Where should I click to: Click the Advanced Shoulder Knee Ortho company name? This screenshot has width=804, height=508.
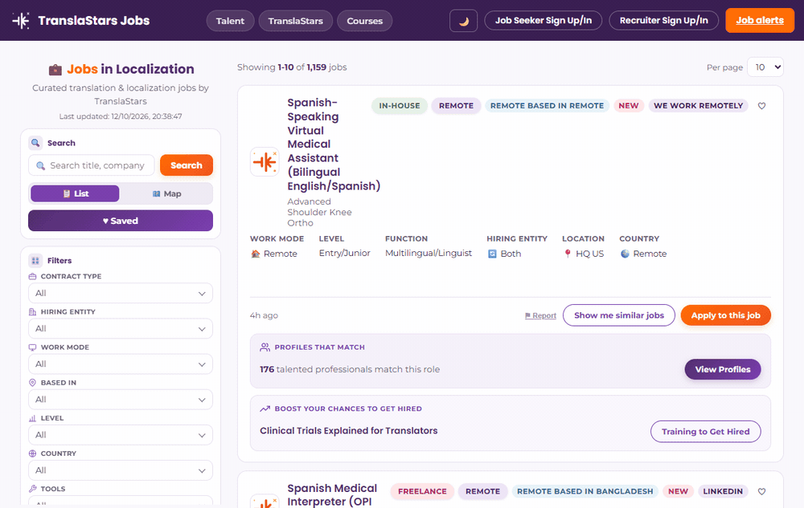319,213
